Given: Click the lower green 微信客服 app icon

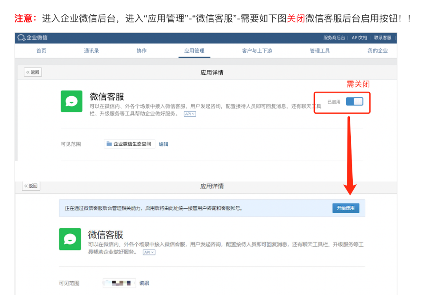Looking at the screenshot, I should tap(70, 239).
